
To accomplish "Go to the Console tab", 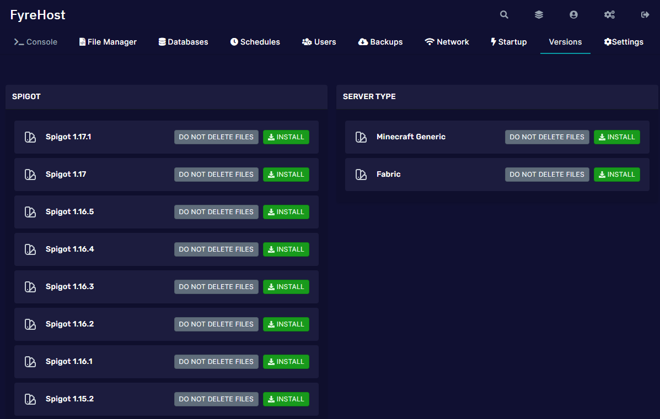I will tap(36, 42).
